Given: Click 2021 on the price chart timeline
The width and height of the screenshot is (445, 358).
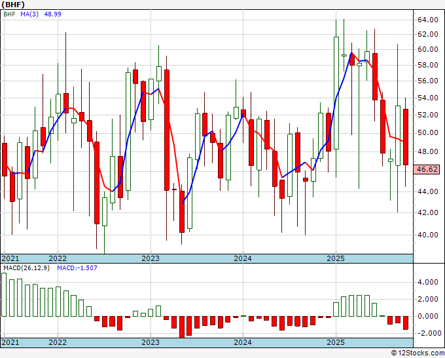Looking at the screenshot, I should click(x=10, y=258).
